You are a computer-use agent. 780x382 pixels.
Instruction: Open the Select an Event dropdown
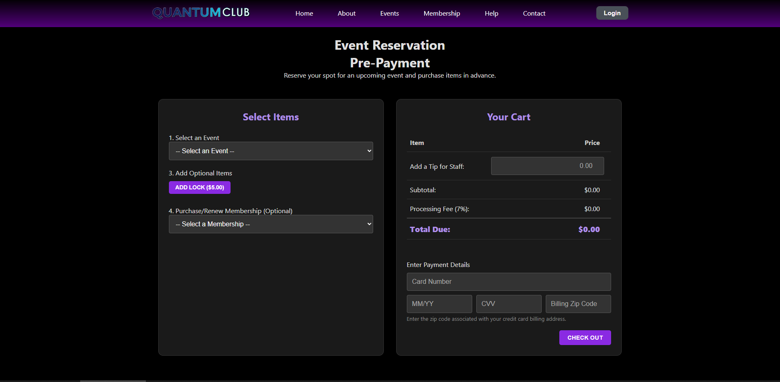point(270,151)
